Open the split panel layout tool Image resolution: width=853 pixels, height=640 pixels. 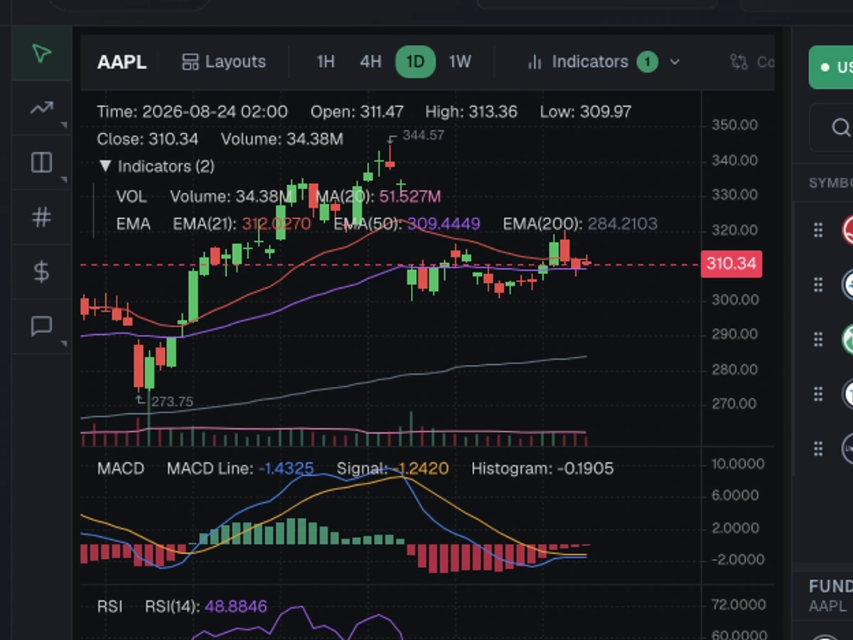[x=41, y=162]
